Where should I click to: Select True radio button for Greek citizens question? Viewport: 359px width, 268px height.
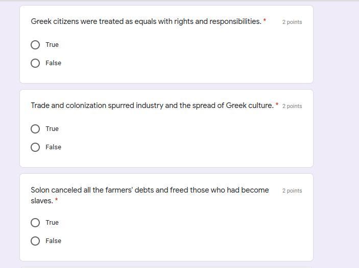pyautogui.click(x=35, y=45)
